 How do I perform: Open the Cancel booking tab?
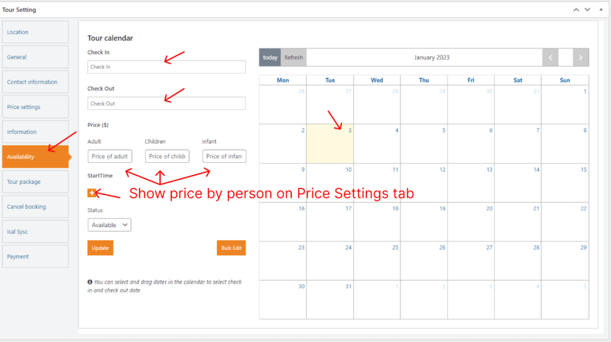[35, 207]
